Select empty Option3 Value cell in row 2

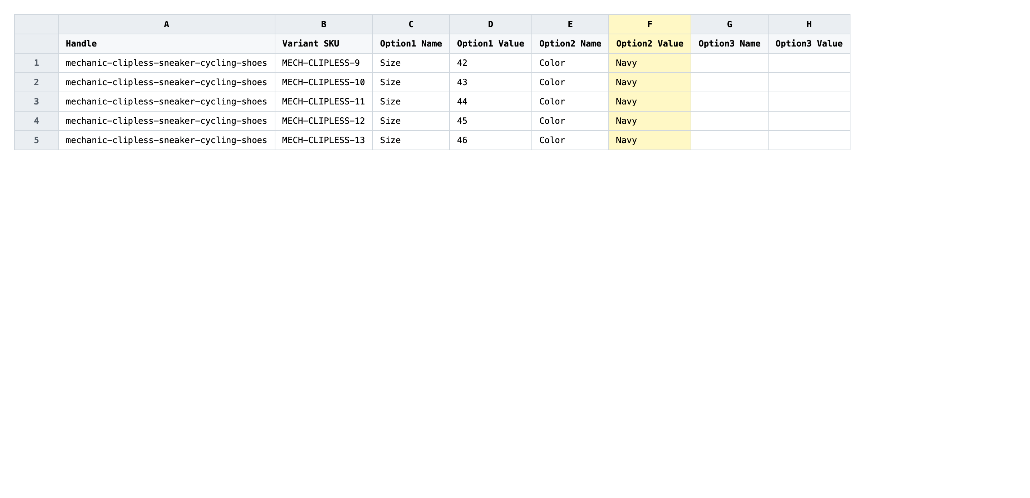point(809,82)
